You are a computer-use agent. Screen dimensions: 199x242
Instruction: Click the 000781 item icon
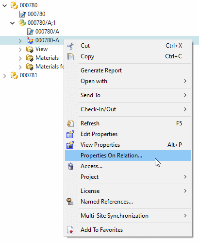(x=14, y=75)
